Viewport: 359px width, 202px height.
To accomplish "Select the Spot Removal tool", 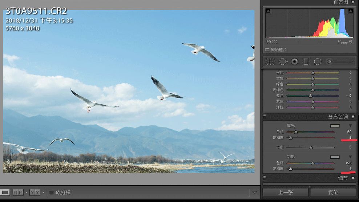I will click(283, 62).
